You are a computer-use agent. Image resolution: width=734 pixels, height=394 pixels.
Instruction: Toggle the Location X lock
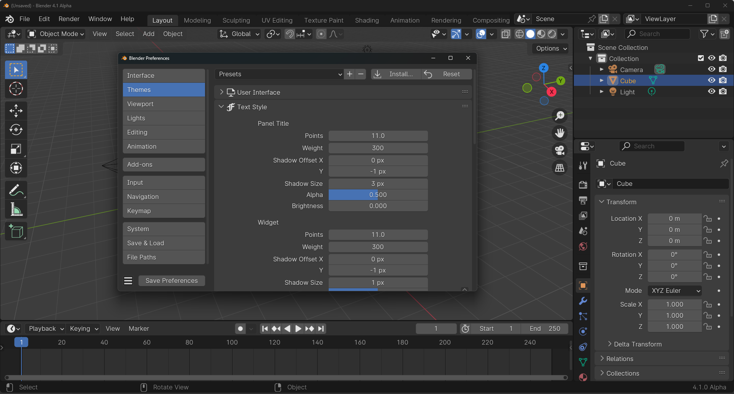[708, 218]
